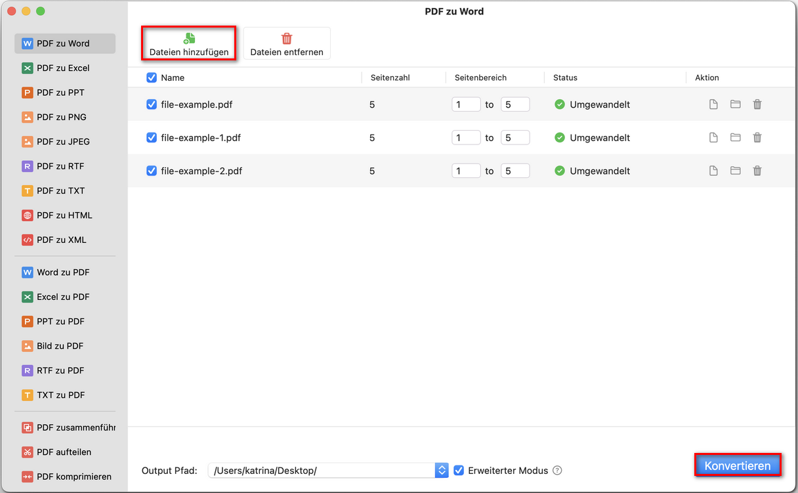Choose the PDF zu HTML tool
This screenshot has height=493, width=798.
pos(64,215)
